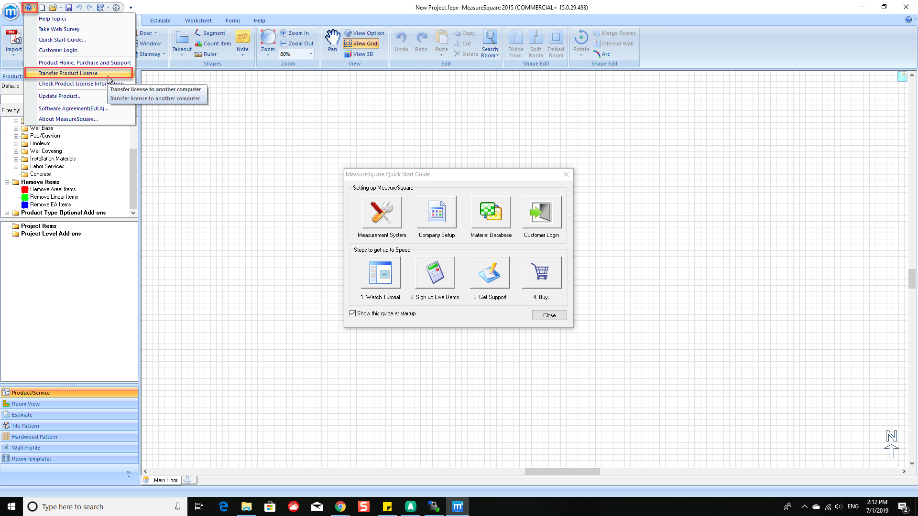
Task: Collapse the Remove Items tree node
Action: coord(7,182)
